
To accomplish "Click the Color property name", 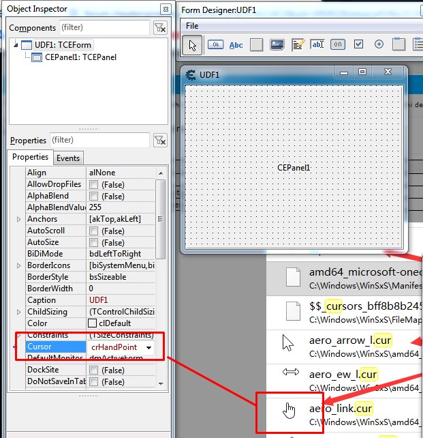I will coord(37,323).
